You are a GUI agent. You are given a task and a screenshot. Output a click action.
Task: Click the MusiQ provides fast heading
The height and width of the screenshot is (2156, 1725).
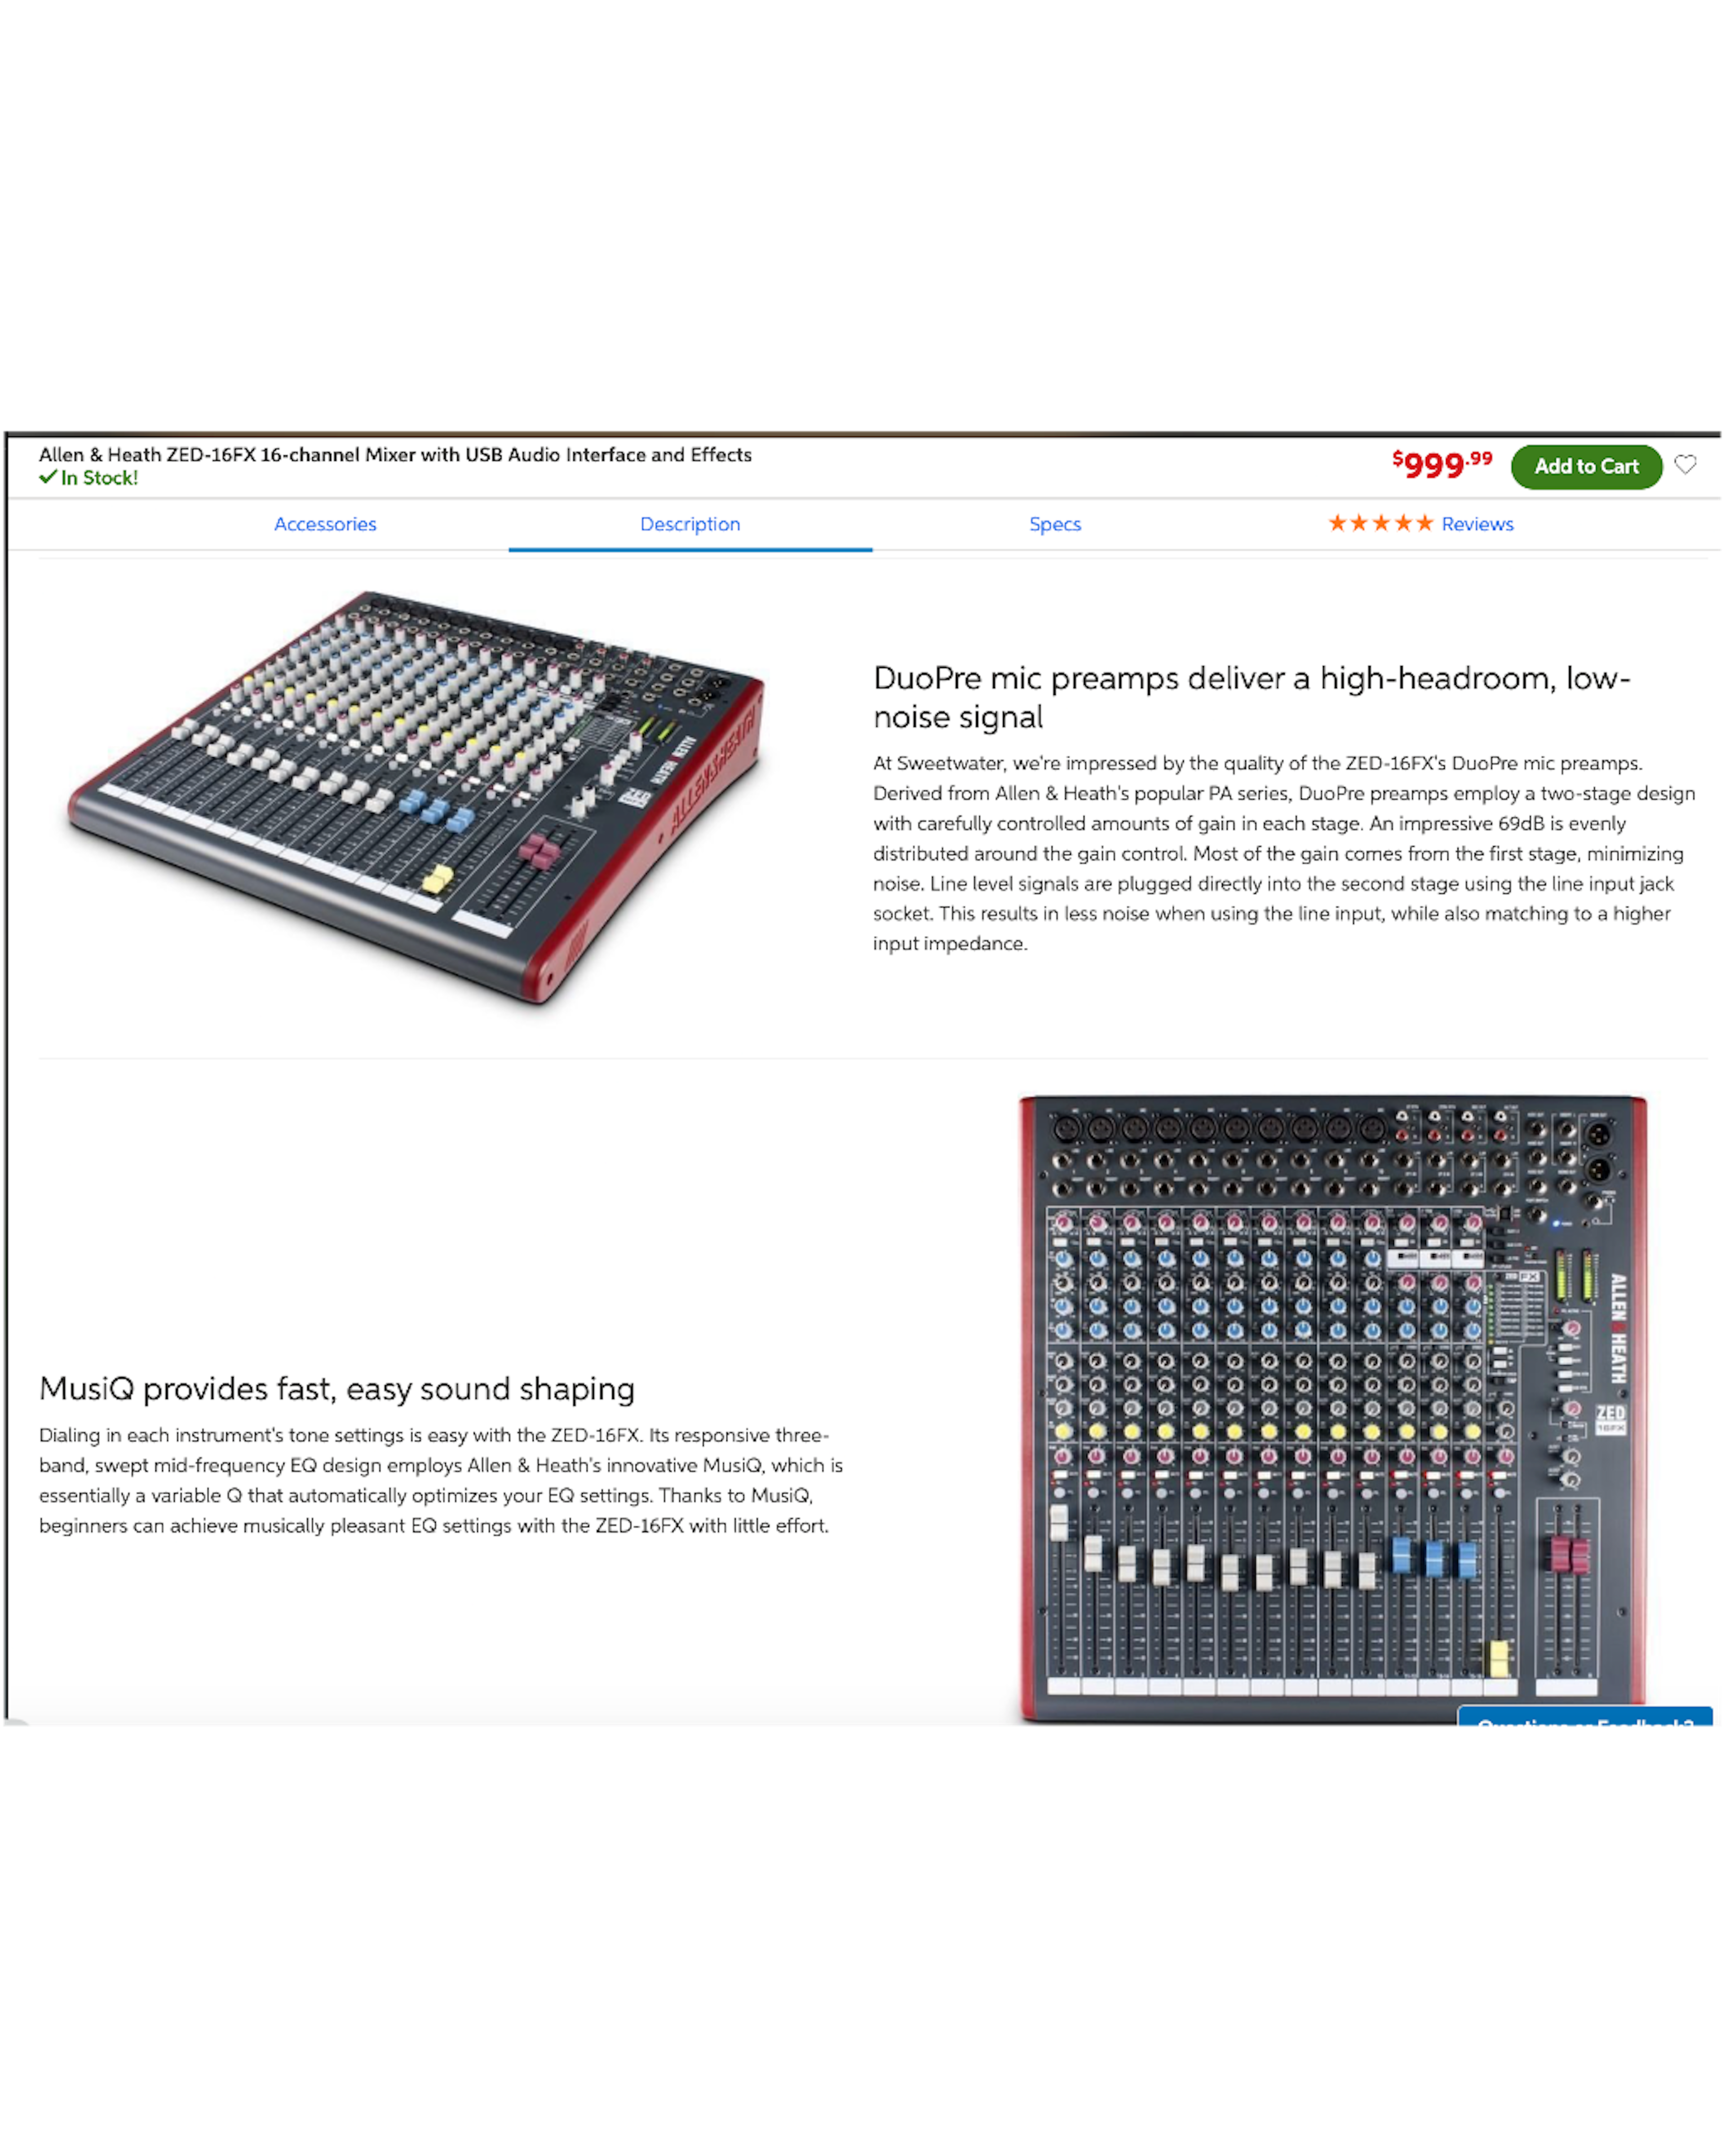[x=337, y=1388]
